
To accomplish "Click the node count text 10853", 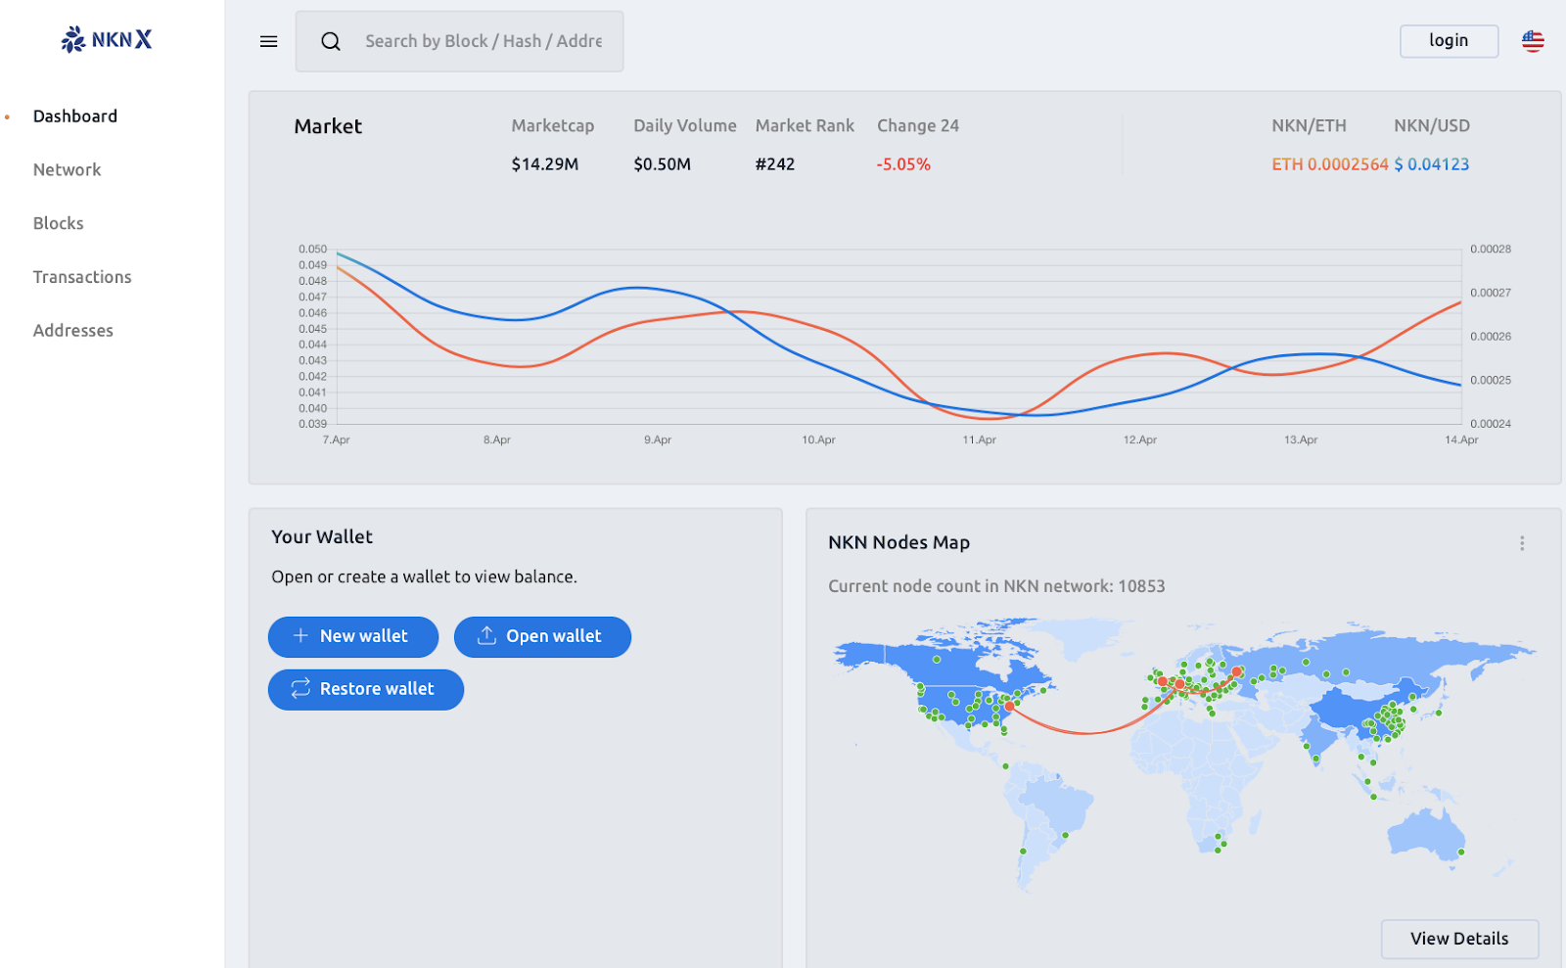I will 1141,586.
